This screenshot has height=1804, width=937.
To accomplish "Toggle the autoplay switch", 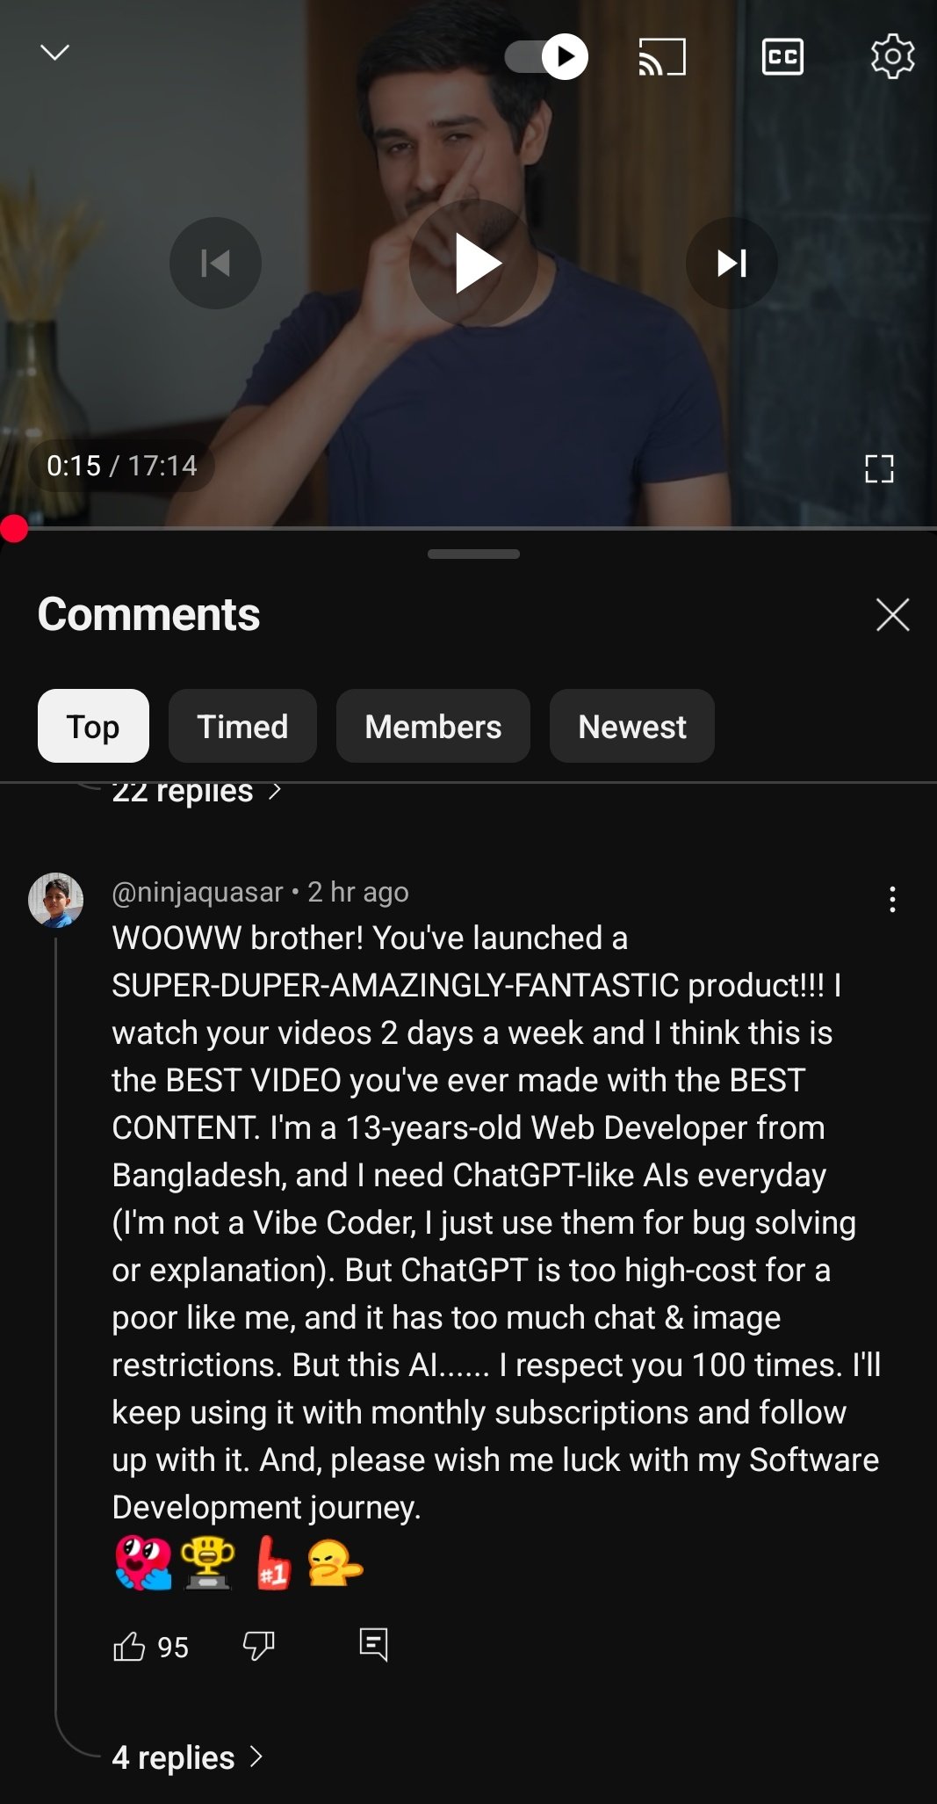I will [546, 57].
